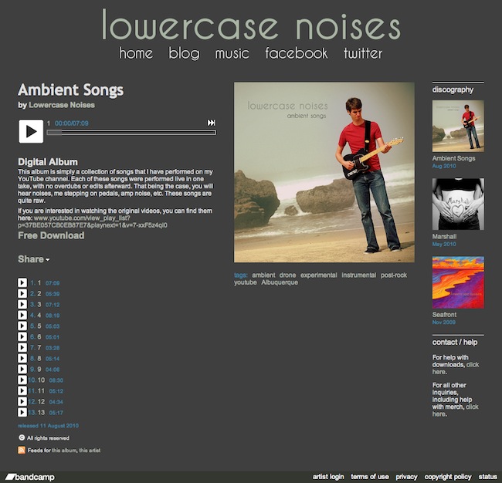Click the 'released 11 August 2010' text
Viewport: 502px width, 483px height.
(x=48, y=426)
